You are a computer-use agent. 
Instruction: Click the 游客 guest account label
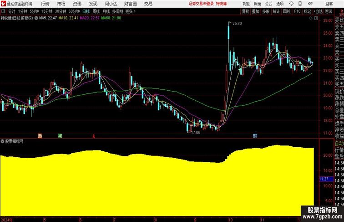tap(329, 4)
